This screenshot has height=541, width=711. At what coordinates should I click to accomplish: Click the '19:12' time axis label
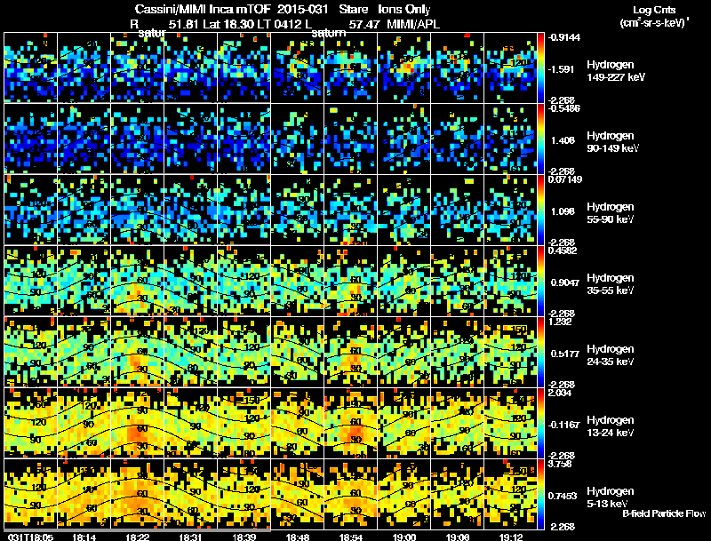coord(511,537)
